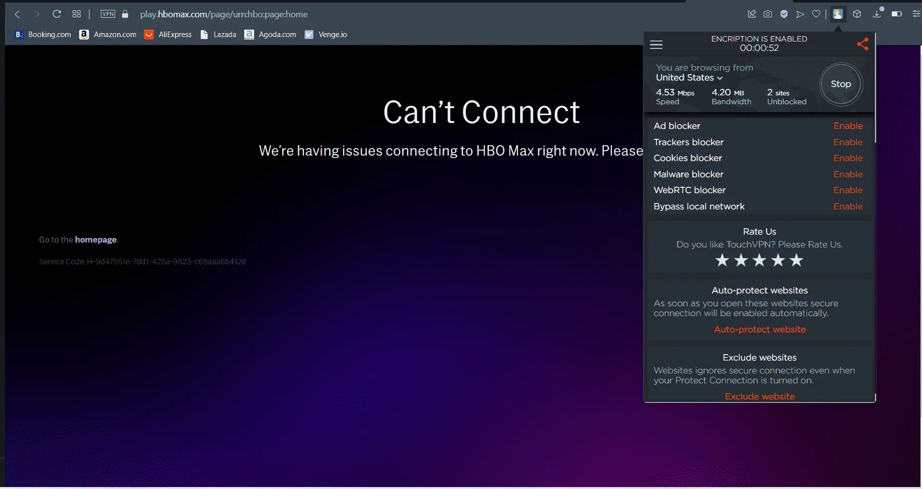Click the TouchVPN share icon
Screen dimensions: 922x489
pos(863,44)
